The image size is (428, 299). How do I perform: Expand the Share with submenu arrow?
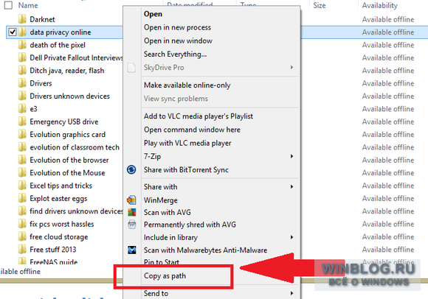point(291,187)
